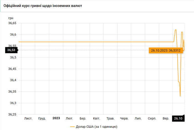The height and width of the screenshot is (130, 194).
Task: Click the Трав. month axis label
Action: coord(110,118)
